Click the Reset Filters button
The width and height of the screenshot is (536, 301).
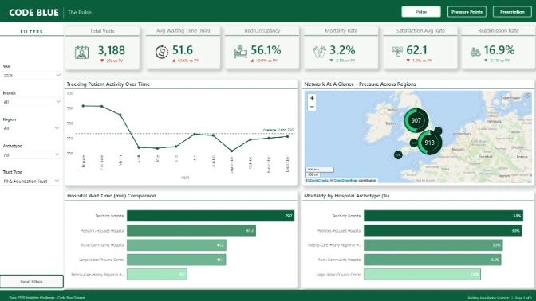(31, 282)
